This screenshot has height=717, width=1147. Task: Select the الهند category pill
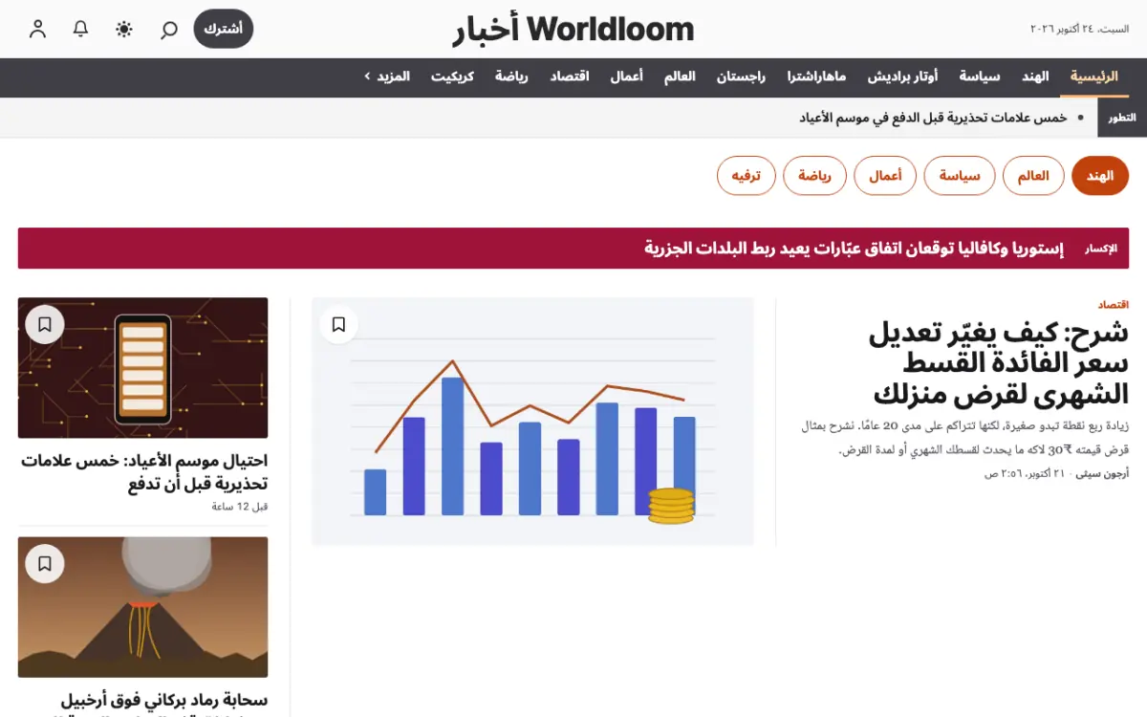point(1100,176)
